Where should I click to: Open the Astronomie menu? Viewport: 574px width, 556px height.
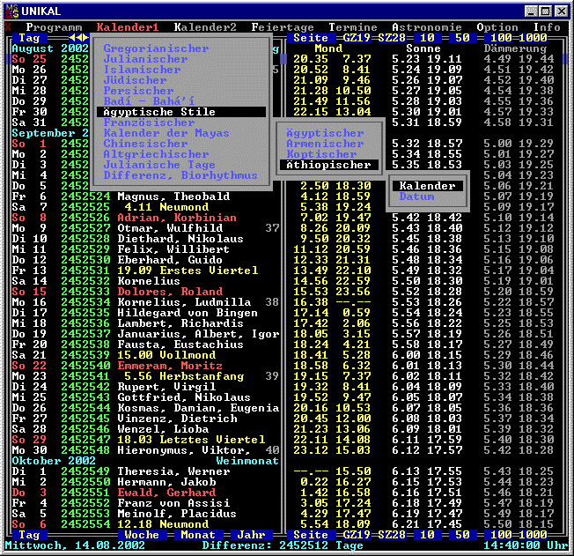tap(427, 27)
